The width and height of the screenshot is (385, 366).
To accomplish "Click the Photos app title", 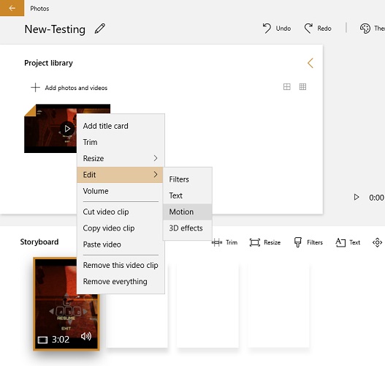I will (x=39, y=8).
